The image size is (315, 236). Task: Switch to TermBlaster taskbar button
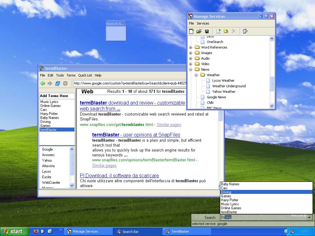tap(187, 232)
